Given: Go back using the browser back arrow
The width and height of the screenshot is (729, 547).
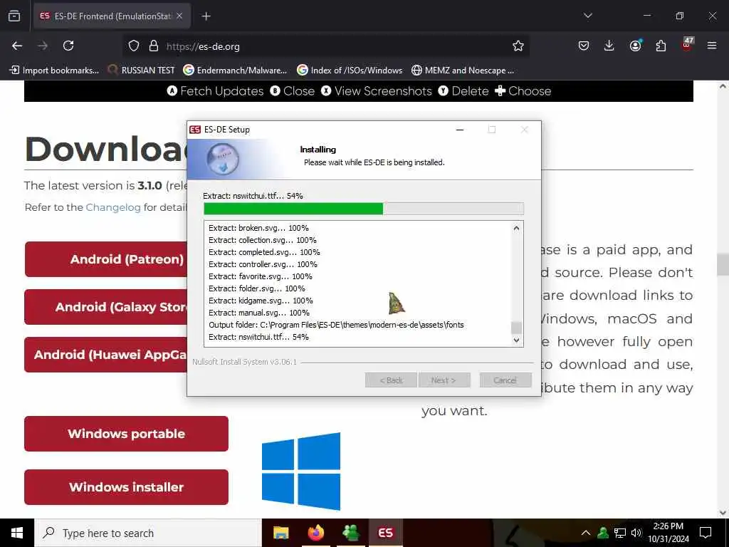Looking at the screenshot, I should click(x=17, y=46).
